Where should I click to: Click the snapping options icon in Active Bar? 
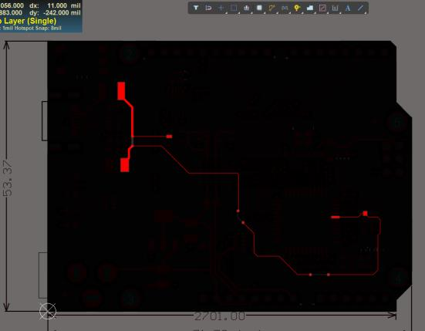click(208, 8)
